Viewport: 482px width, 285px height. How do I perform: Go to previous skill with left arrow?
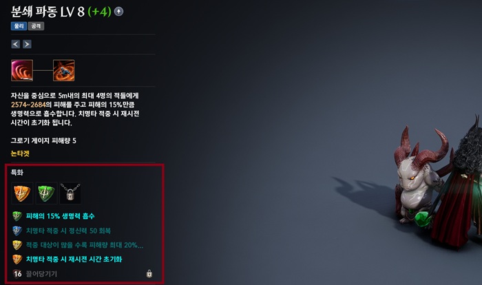point(16,44)
